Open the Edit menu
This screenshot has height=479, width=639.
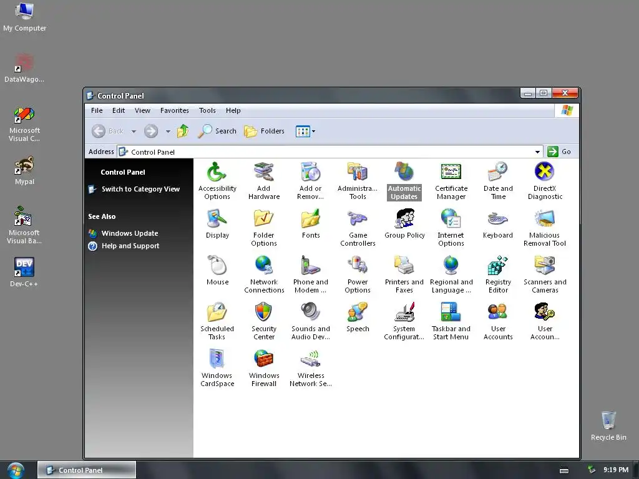click(119, 110)
